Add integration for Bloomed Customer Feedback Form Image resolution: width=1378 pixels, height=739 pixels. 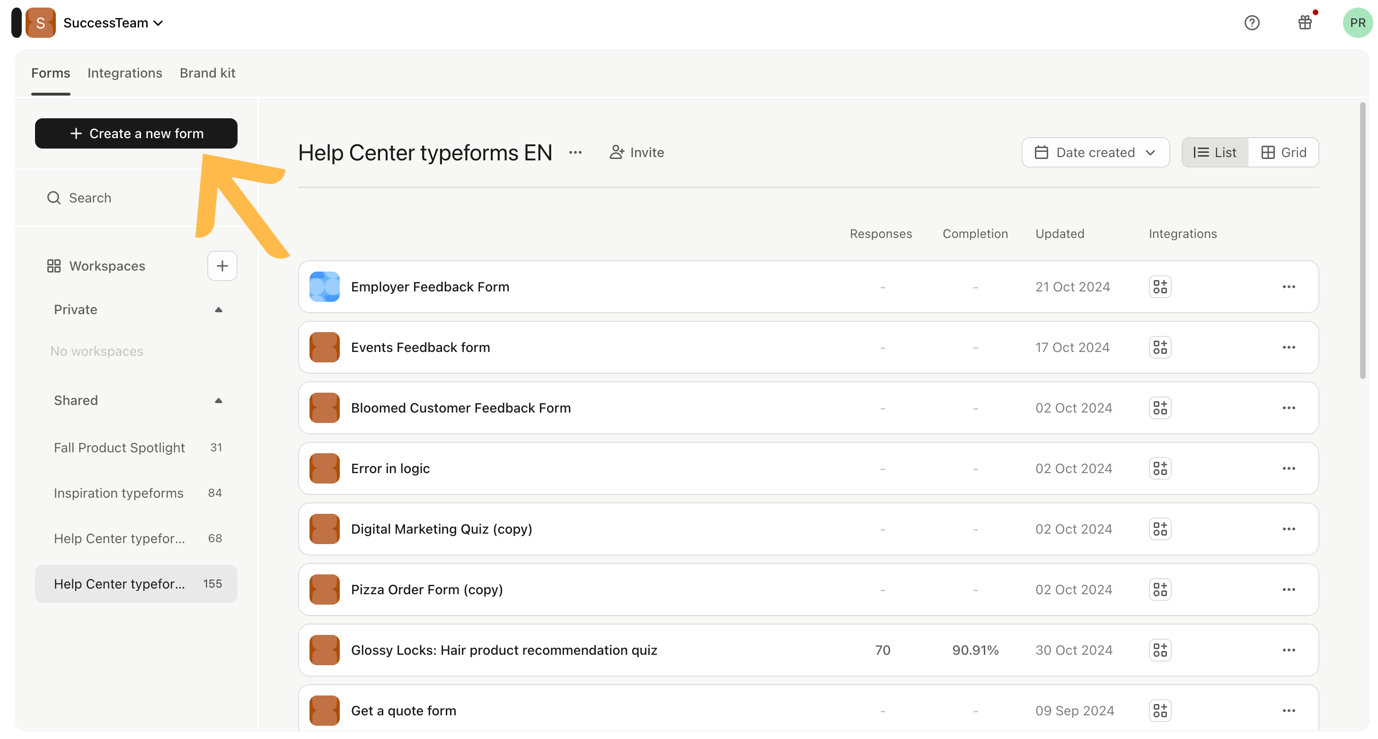tap(1160, 407)
